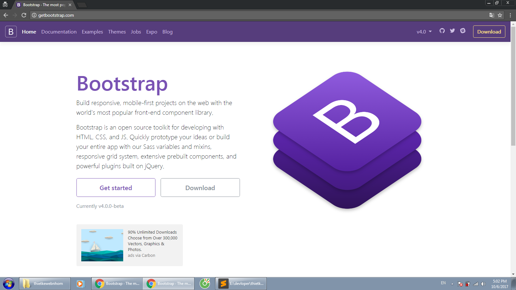Open the Slack icon link in navbar
Screen dimensions: 516x290
click(463, 31)
